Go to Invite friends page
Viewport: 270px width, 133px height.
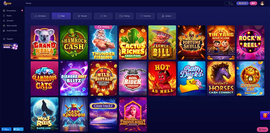point(12,31)
